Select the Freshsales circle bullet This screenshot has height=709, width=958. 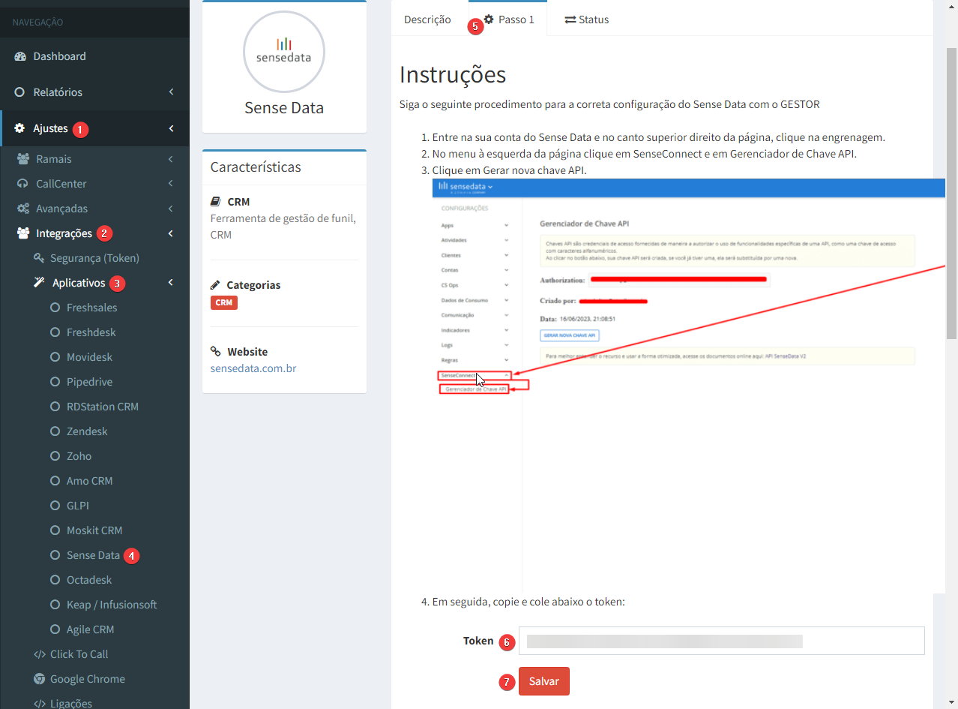click(x=55, y=308)
